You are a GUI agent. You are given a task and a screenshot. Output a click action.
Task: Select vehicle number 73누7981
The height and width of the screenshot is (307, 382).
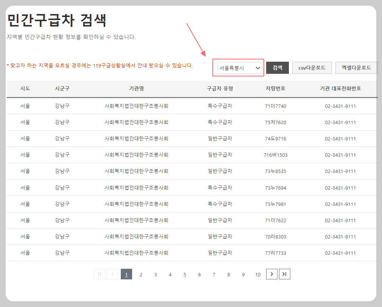pyautogui.click(x=276, y=204)
